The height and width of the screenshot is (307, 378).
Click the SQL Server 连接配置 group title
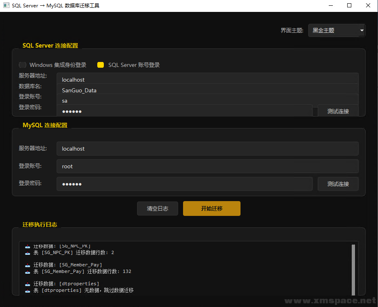click(50, 46)
